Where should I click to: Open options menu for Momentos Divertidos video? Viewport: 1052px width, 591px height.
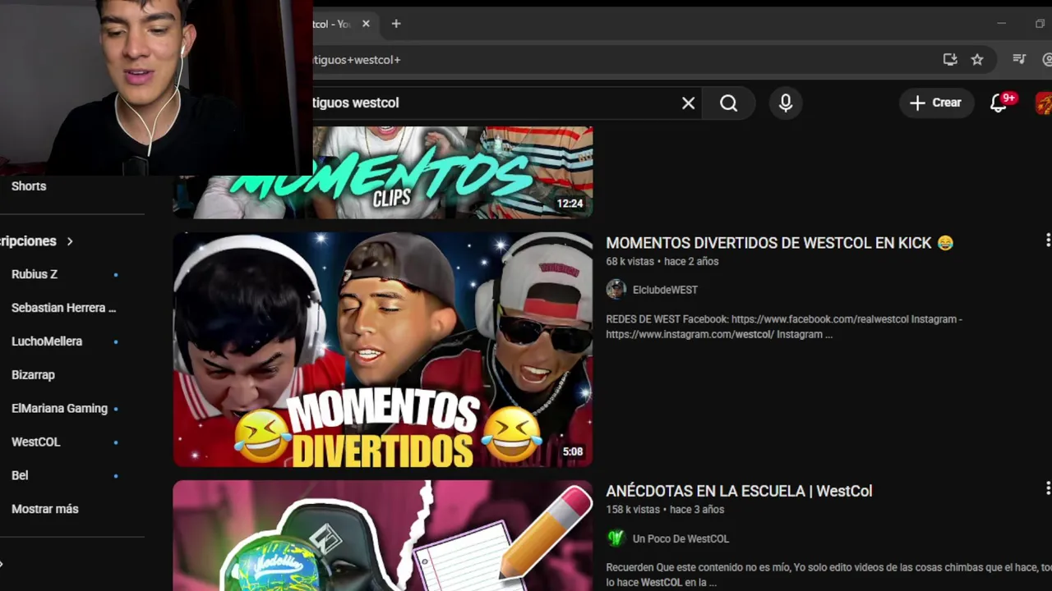[x=1047, y=240]
